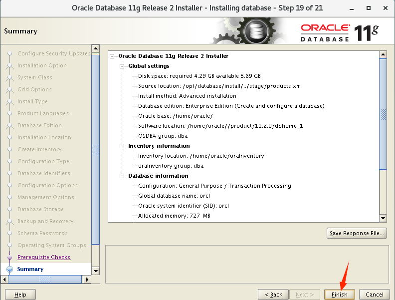
Task: Select the 'Configuration: General Purpose' row
Action: click(214, 186)
